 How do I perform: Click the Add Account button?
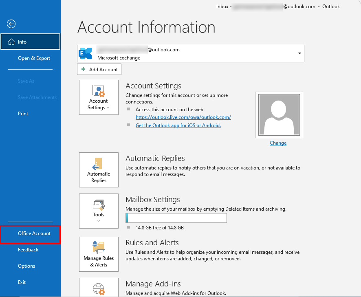(x=99, y=70)
